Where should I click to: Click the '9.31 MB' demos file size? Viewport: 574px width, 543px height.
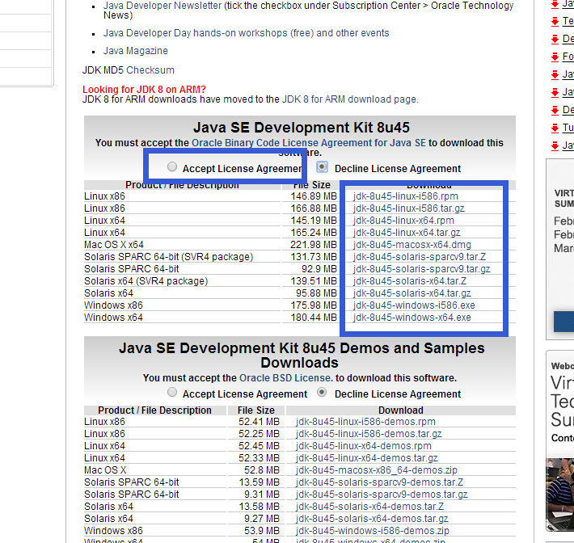[262, 494]
